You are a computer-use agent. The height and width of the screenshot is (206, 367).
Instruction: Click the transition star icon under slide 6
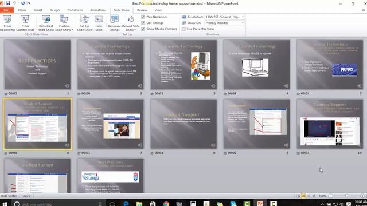[x=6, y=153]
